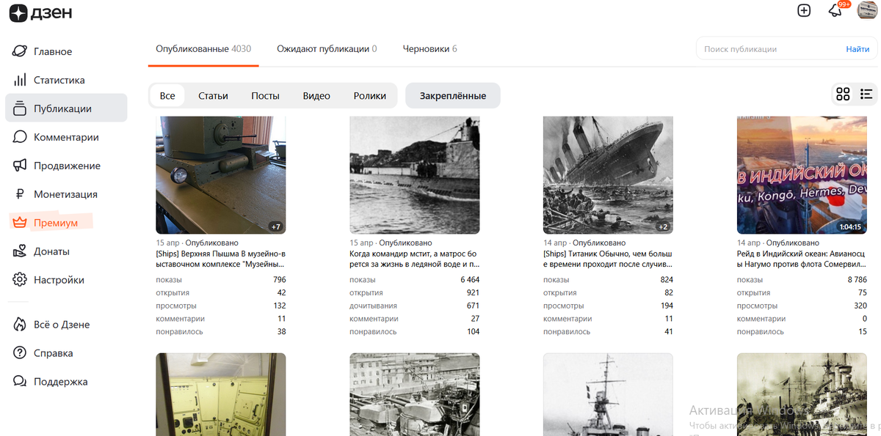Go to Статистика section
The height and width of the screenshot is (436, 881).
59,80
